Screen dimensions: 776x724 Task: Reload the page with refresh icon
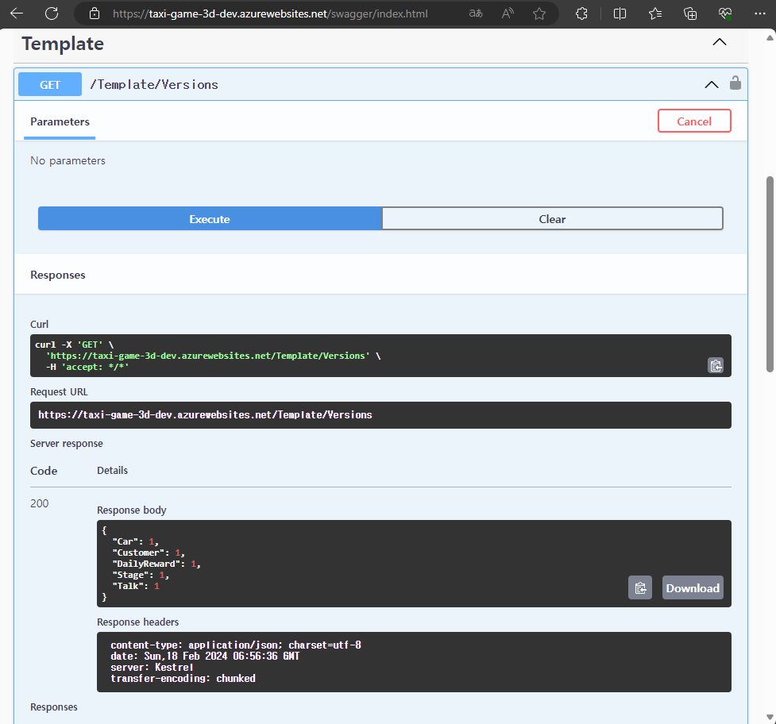[52, 13]
